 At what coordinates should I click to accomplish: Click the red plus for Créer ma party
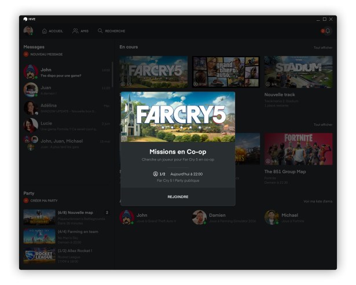click(26, 200)
